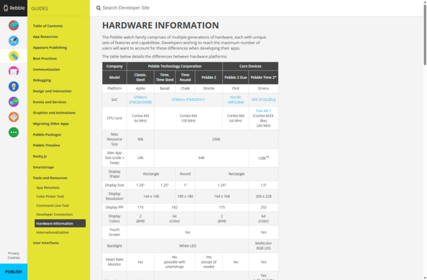Click the Aplite platform cell
427x280 pixels.
(x=140, y=88)
